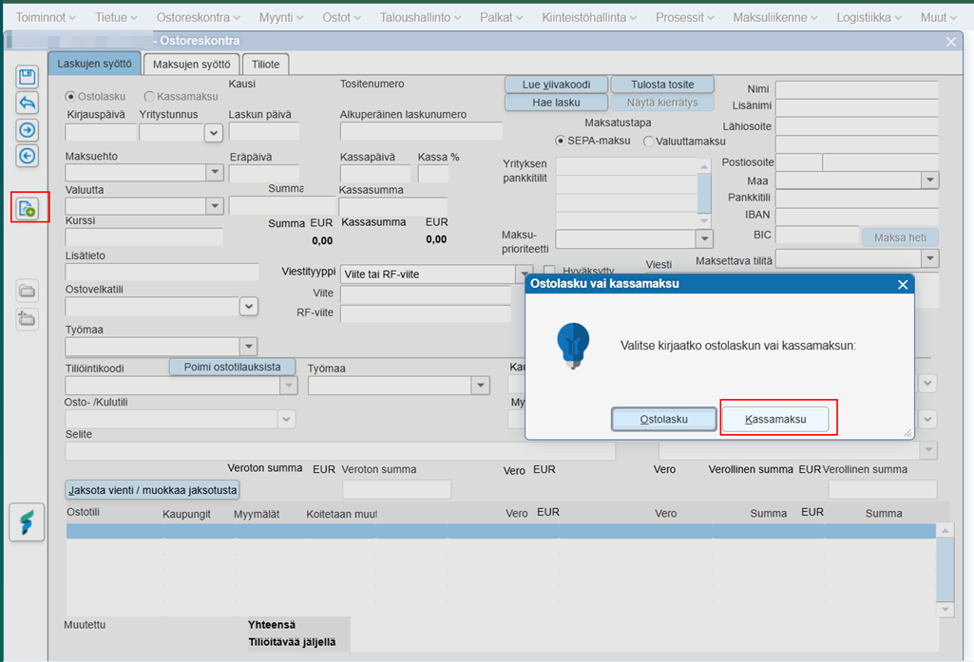Open the Ostoreskontra menu

[x=199, y=17]
